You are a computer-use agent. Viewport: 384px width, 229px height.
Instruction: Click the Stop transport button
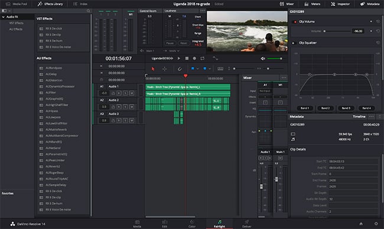pyautogui.click(x=187, y=58)
